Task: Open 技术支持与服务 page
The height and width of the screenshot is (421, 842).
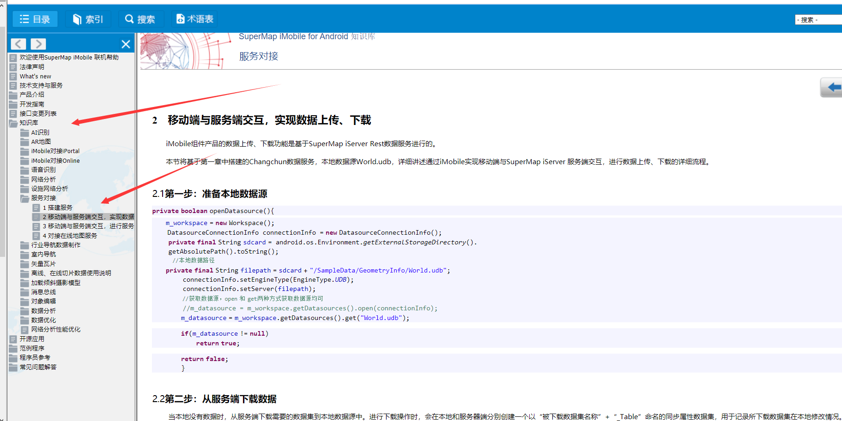Action: click(41, 85)
